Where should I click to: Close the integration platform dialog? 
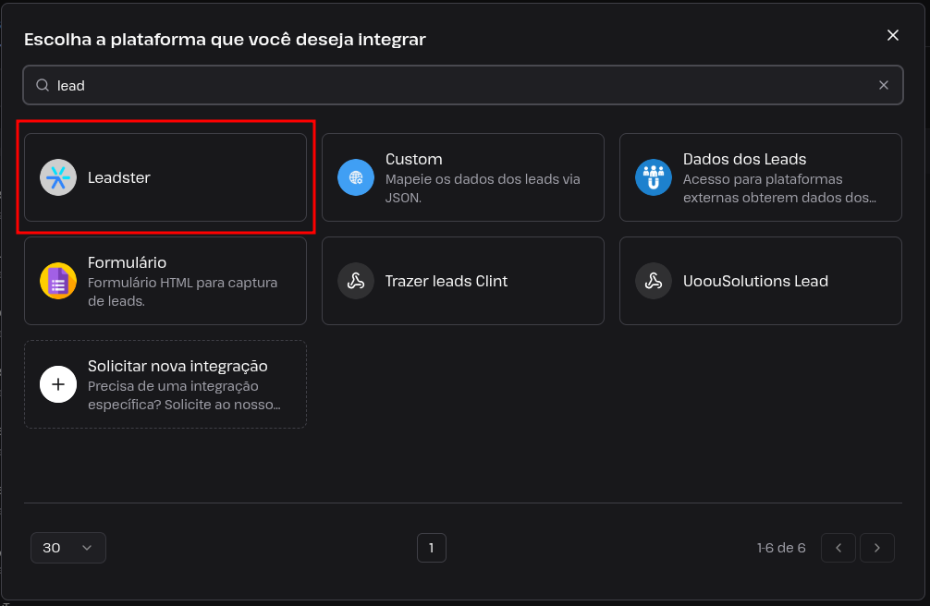(x=893, y=35)
